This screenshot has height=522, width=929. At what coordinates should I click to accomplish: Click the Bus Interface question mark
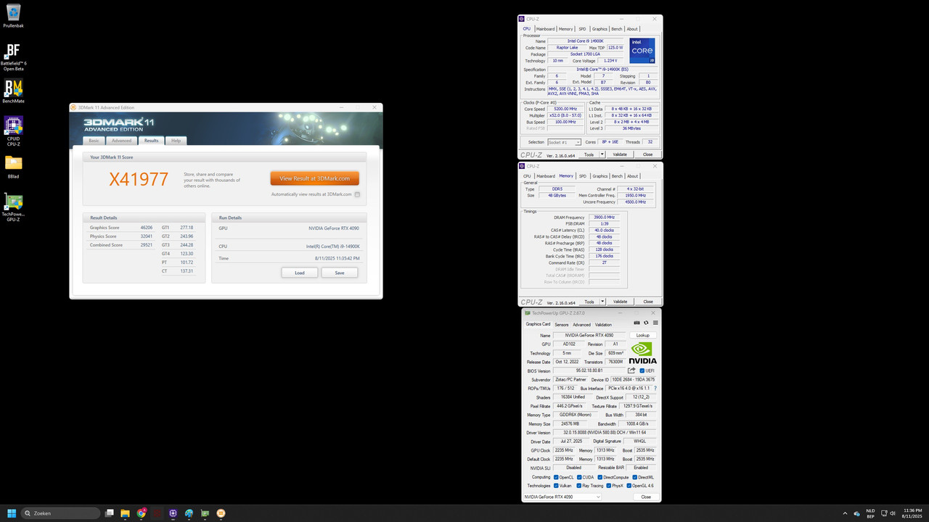pos(655,389)
